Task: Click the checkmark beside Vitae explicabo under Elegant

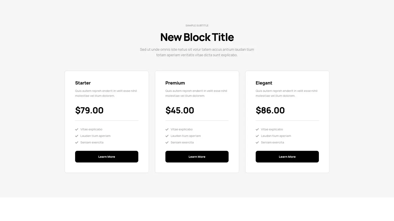Action: [x=257, y=129]
